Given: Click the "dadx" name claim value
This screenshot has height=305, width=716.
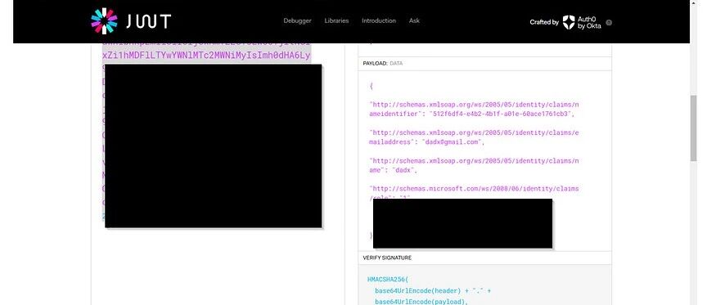Looking at the screenshot, I should (403, 170).
